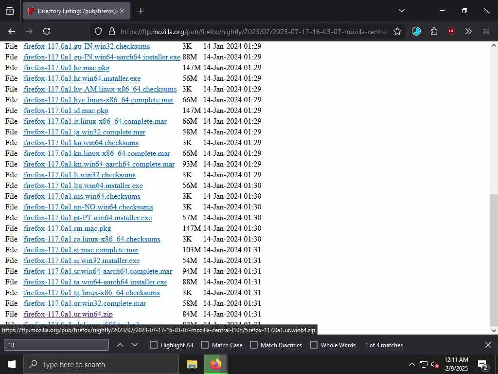498x374 pixels.
Task: Bookmark this page with star icon
Action: 397,31
